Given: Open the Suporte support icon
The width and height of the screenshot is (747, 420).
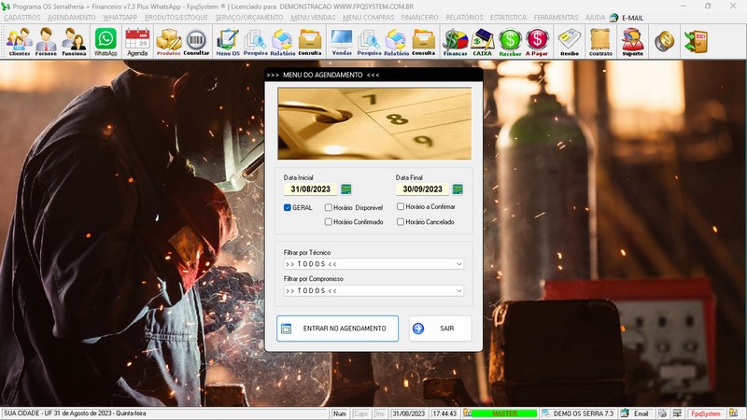Looking at the screenshot, I should pos(633,41).
